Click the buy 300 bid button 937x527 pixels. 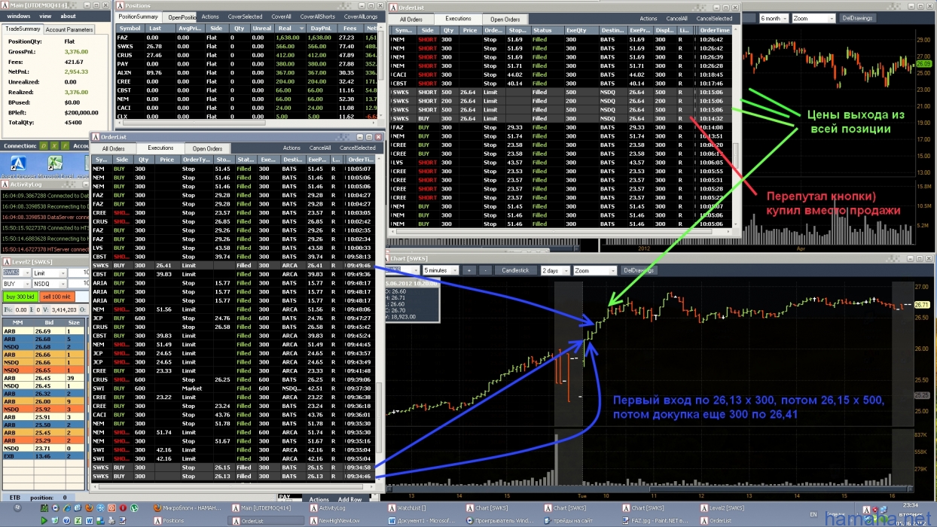click(x=20, y=297)
